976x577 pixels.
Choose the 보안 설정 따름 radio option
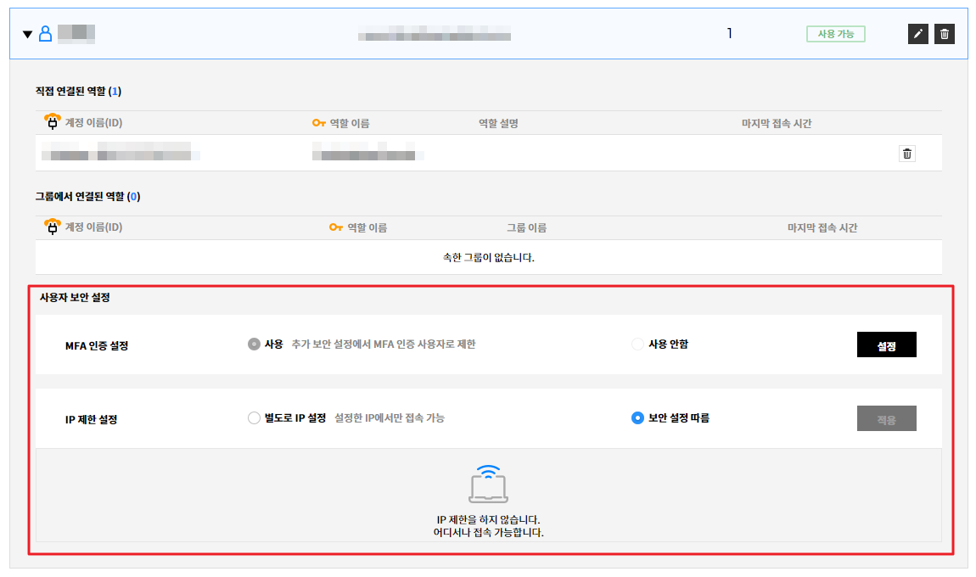(637, 417)
